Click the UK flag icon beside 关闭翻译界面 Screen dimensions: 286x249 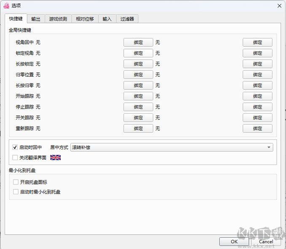[55, 158]
